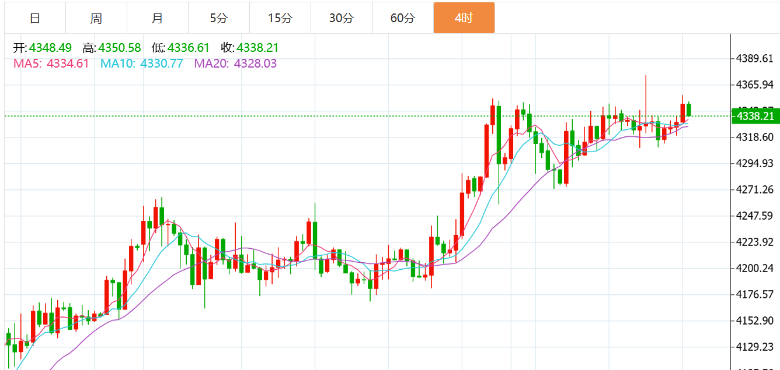Click the low price value 4336.61
780x370 pixels.
tap(189, 48)
